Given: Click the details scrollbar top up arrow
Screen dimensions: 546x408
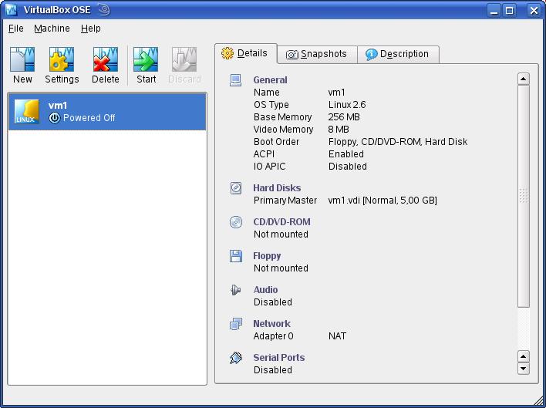Looking at the screenshot, I should pyautogui.click(x=524, y=79).
